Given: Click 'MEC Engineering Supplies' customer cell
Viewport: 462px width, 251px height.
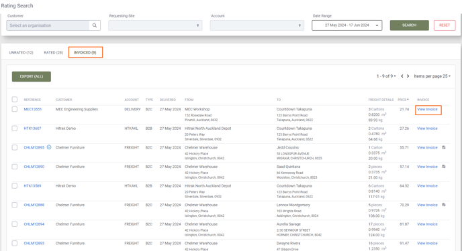Looking at the screenshot, I should tap(77, 109).
